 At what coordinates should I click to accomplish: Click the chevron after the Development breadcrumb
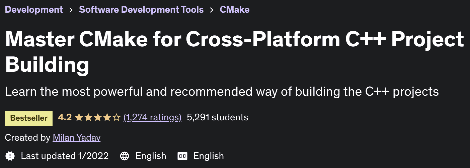71,10
